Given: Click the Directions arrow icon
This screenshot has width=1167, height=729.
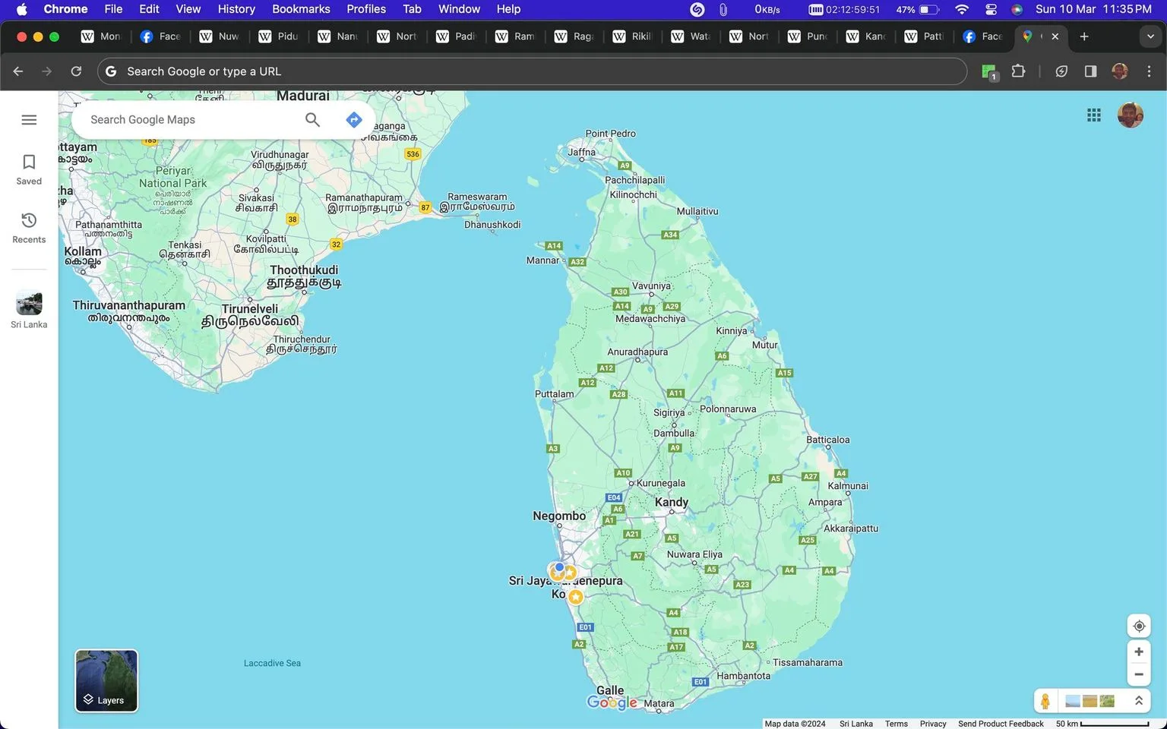Looking at the screenshot, I should tap(353, 119).
